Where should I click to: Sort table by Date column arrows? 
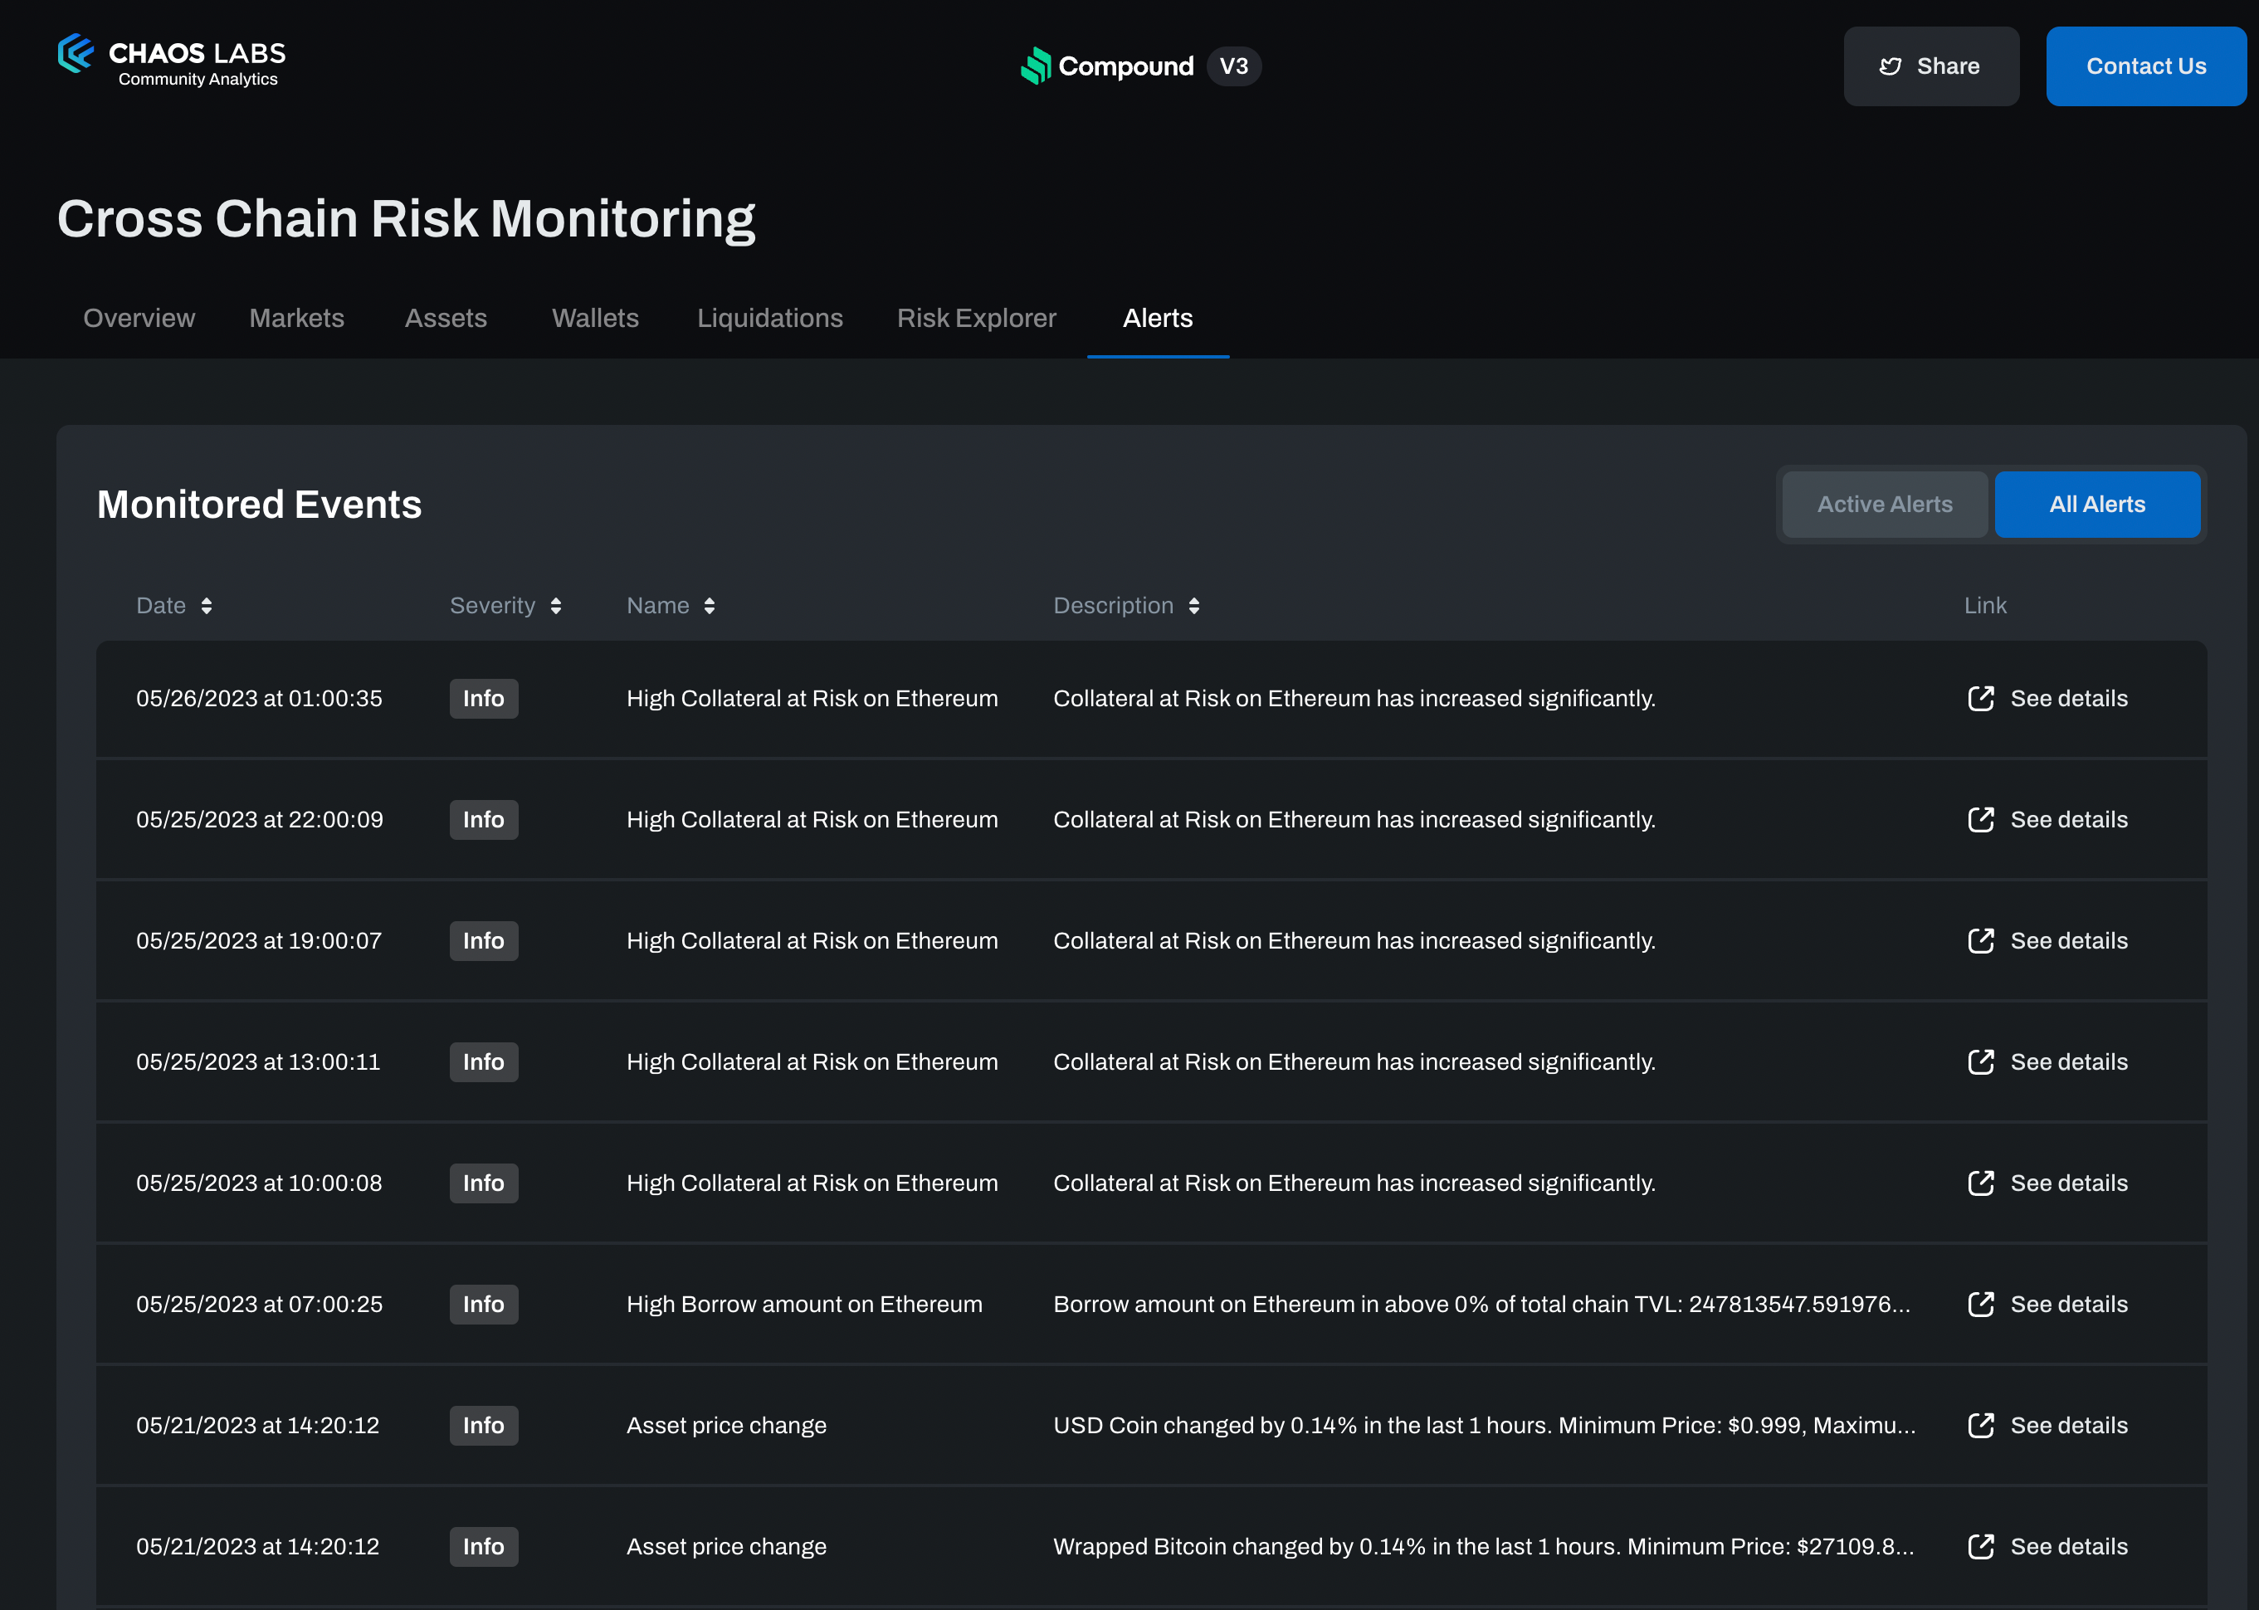206,606
